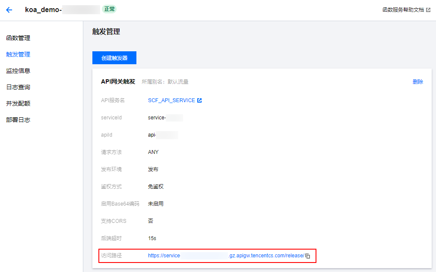The height and width of the screenshot is (272, 436).
Task: Click the 创建触发器 button
Action: [114, 58]
